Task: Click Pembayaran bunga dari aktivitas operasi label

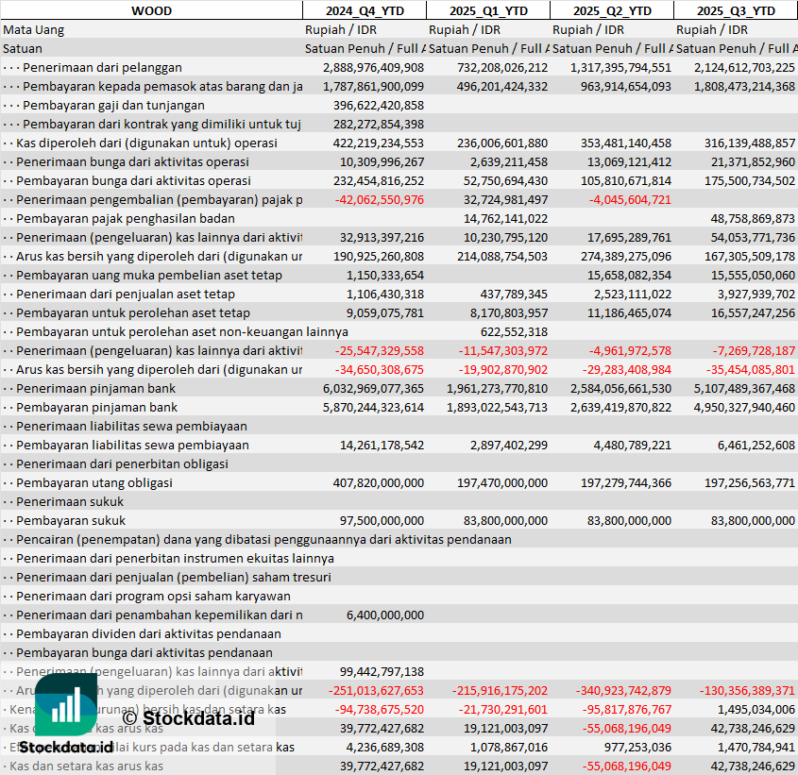Action: 133,180
